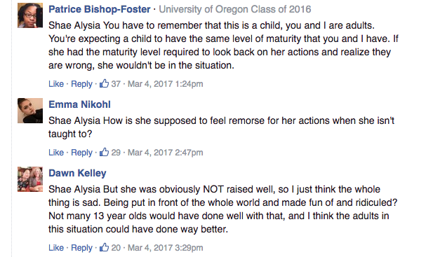Image resolution: width=426 pixels, height=257 pixels.
Task: Reply to Dawn Kelley's comment
Action: (x=81, y=248)
